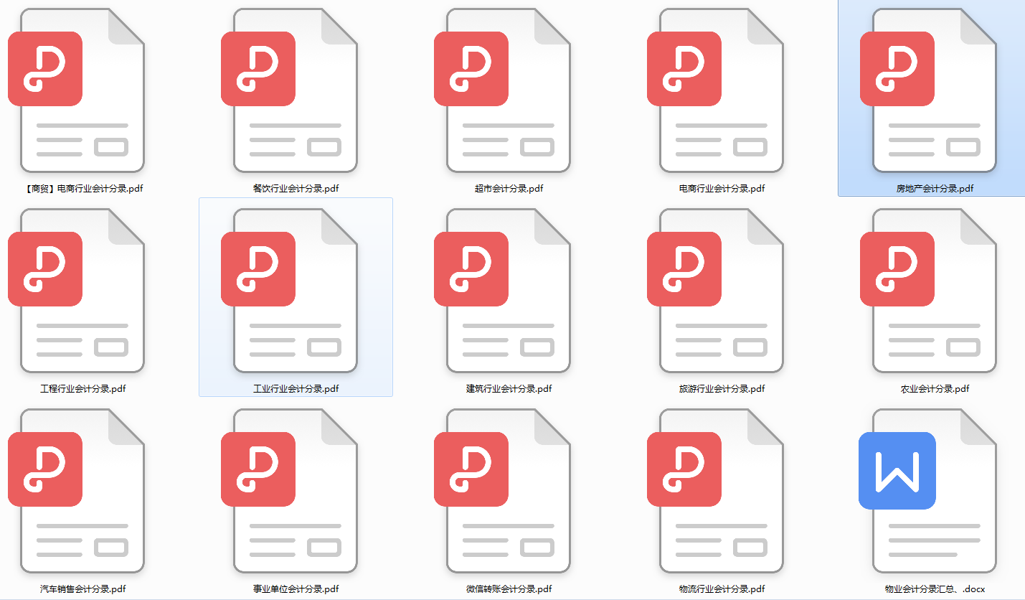Select the label '工程行业会计分录.pdf'
Screen dimensions: 1025x600
[83, 389]
